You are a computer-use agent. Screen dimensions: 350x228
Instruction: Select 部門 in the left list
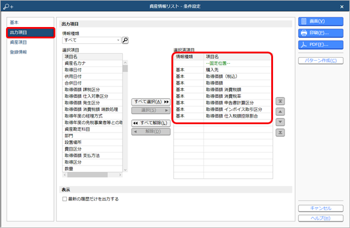coord(93,136)
